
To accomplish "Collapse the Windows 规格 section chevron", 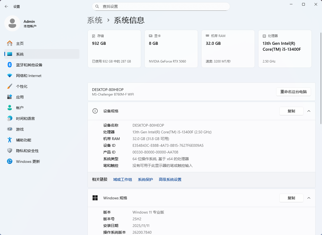I will click(x=309, y=198).
